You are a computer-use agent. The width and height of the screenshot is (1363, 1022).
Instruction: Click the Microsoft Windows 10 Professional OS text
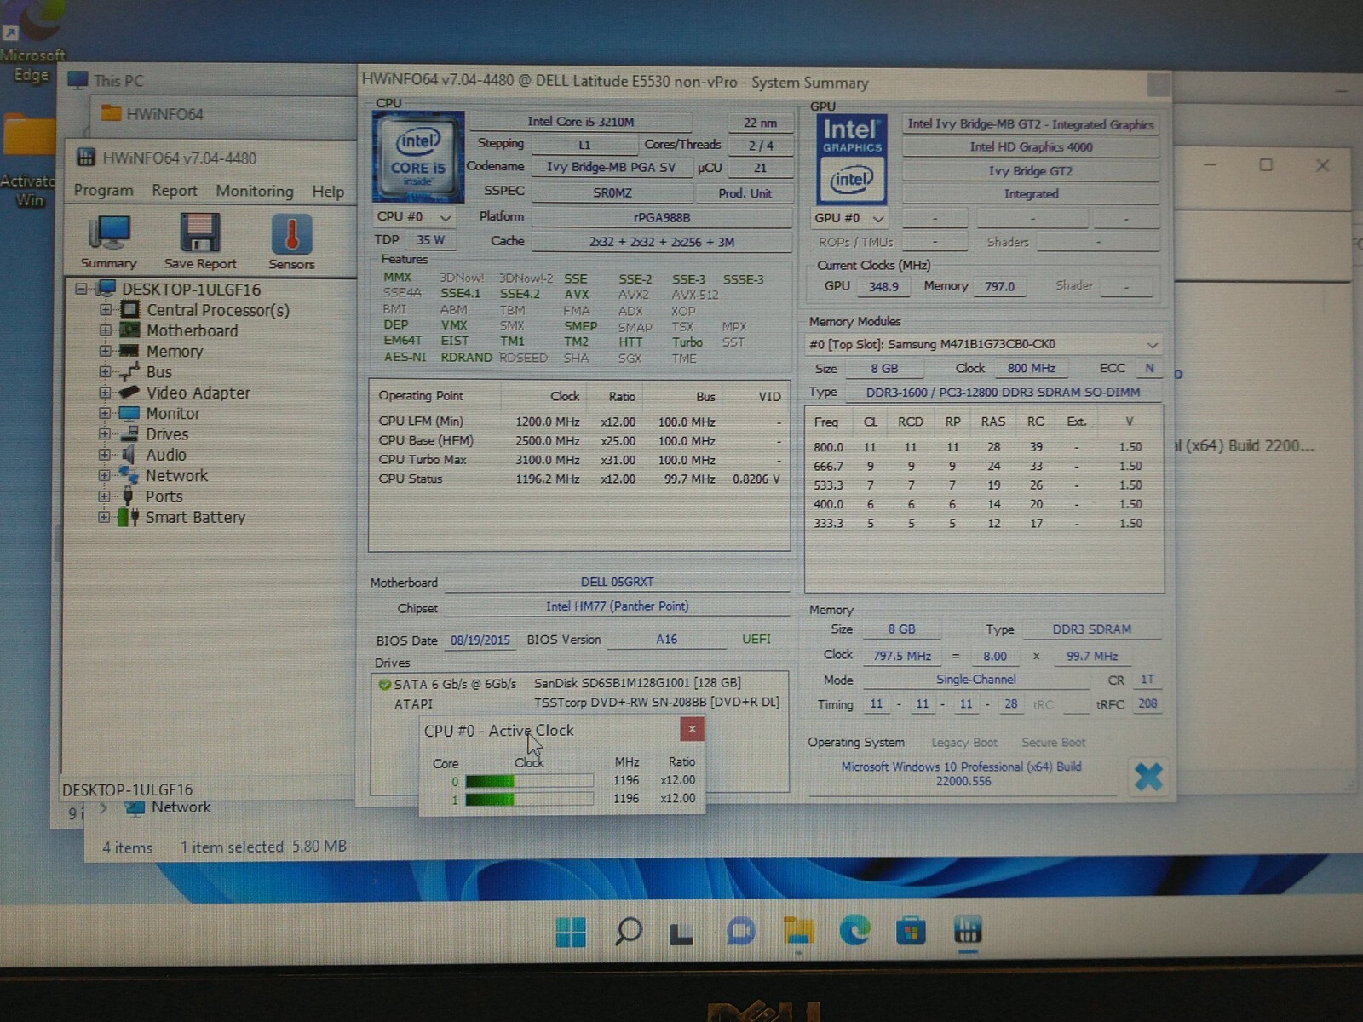pos(962,773)
